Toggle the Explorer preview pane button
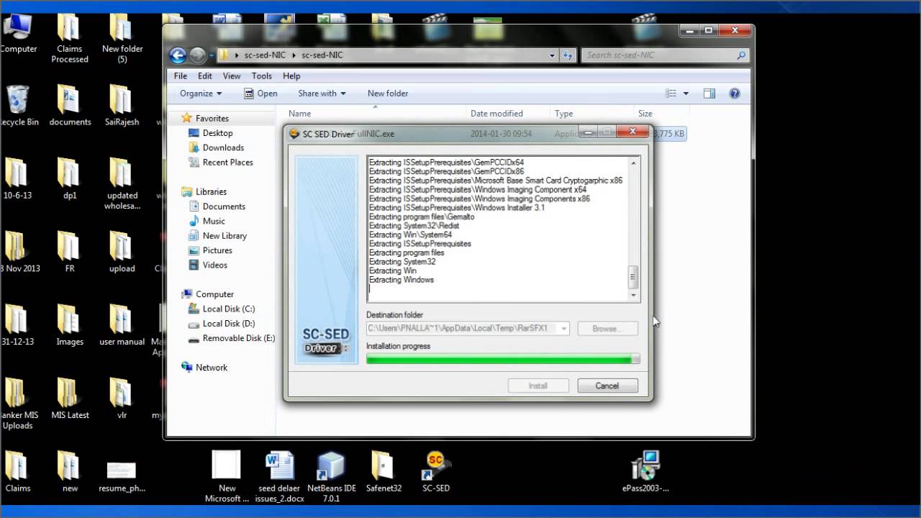Viewport: 921px width, 518px height. point(709,94)
